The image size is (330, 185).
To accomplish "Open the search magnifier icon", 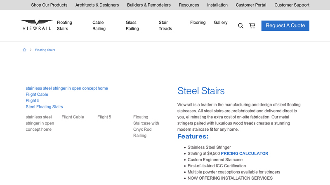I will 240,26.
